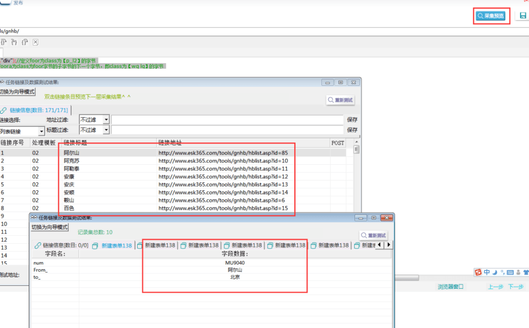Screen dimensions: 529x328
Task: Click the grey person icon in IME bar
Action: 518,272
